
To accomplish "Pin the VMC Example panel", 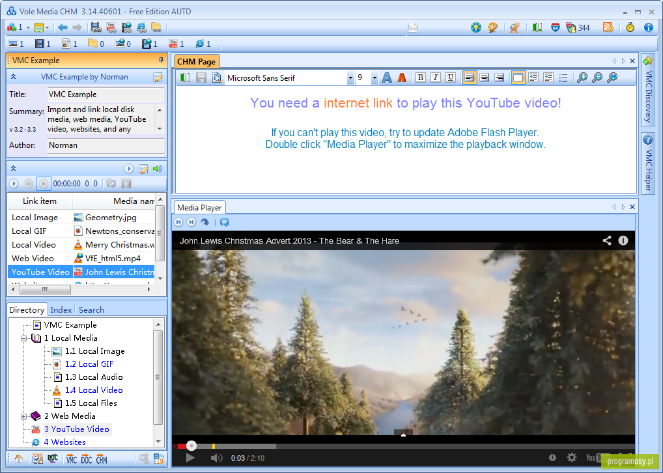I will pos(161,60).
